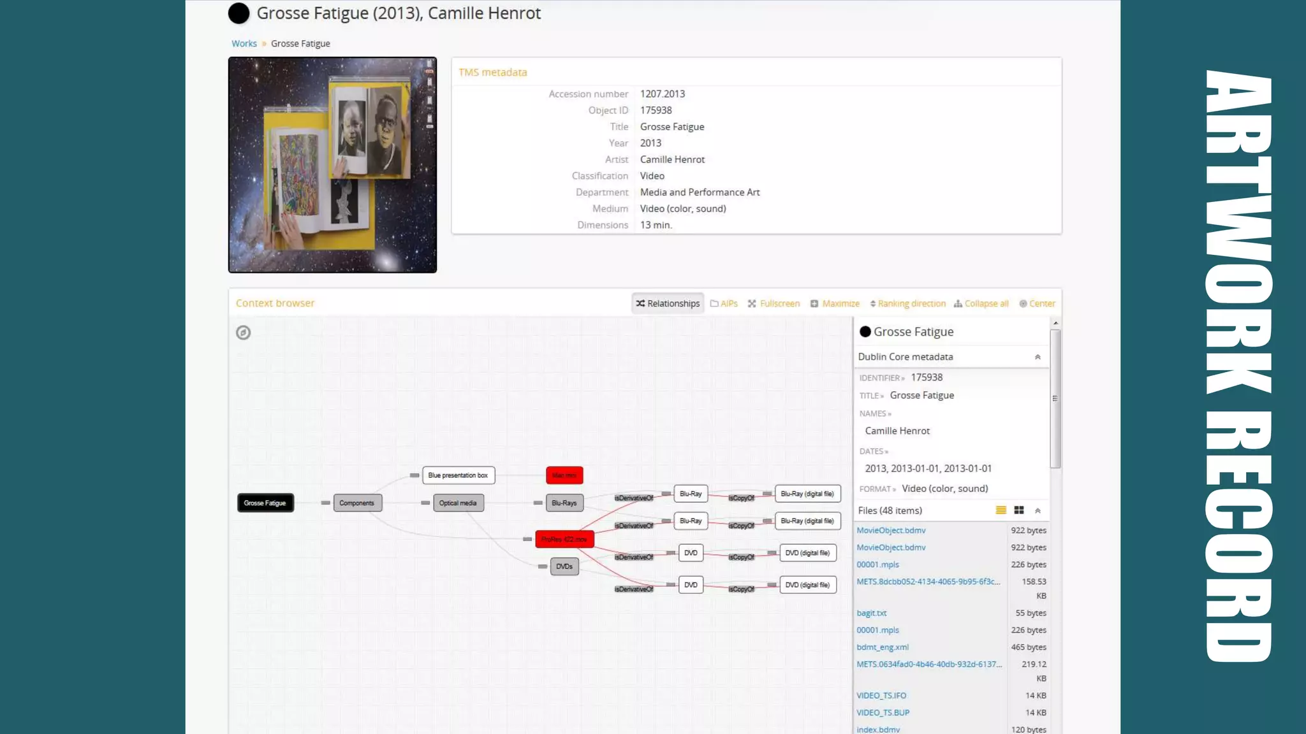The image size is (1306, 734).
Task: Click the compass icon in graph canvas
Action: (x=243, y=333)
